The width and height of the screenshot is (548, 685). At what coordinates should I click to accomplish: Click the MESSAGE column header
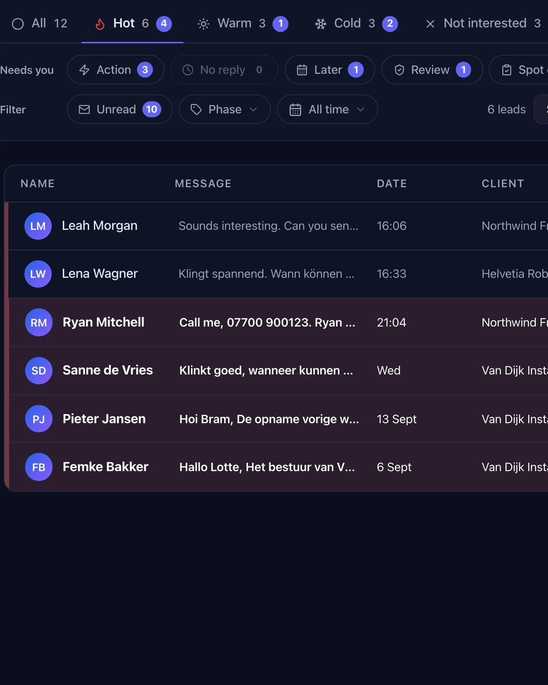[x=203, y=183]
